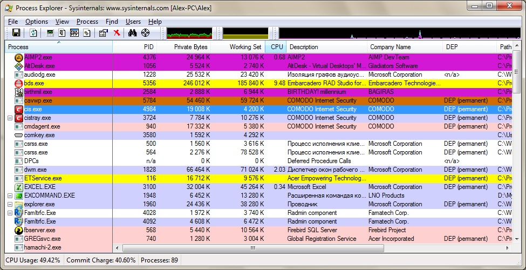This screenshot has width=526, height=270.
Task: Select the GREGsvc.exe process row
Action: click(258, 239)
